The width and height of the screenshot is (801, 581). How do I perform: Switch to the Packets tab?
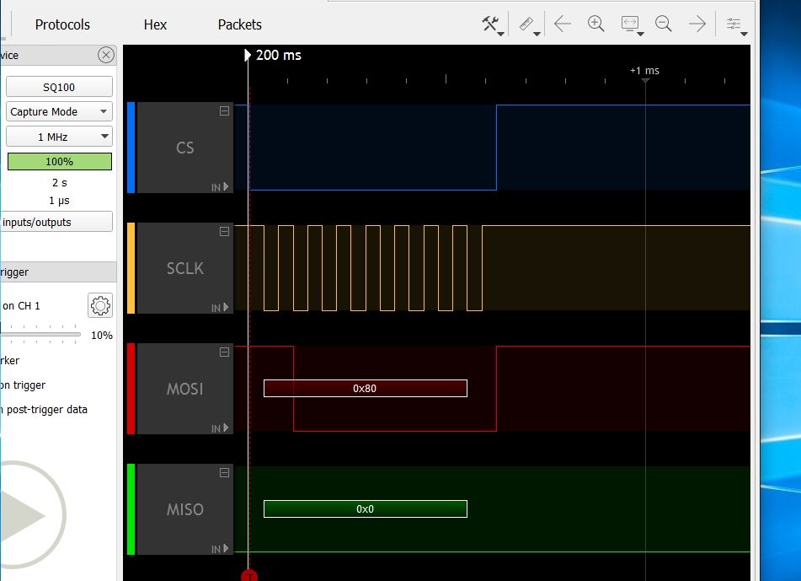[x=239, y=24]
